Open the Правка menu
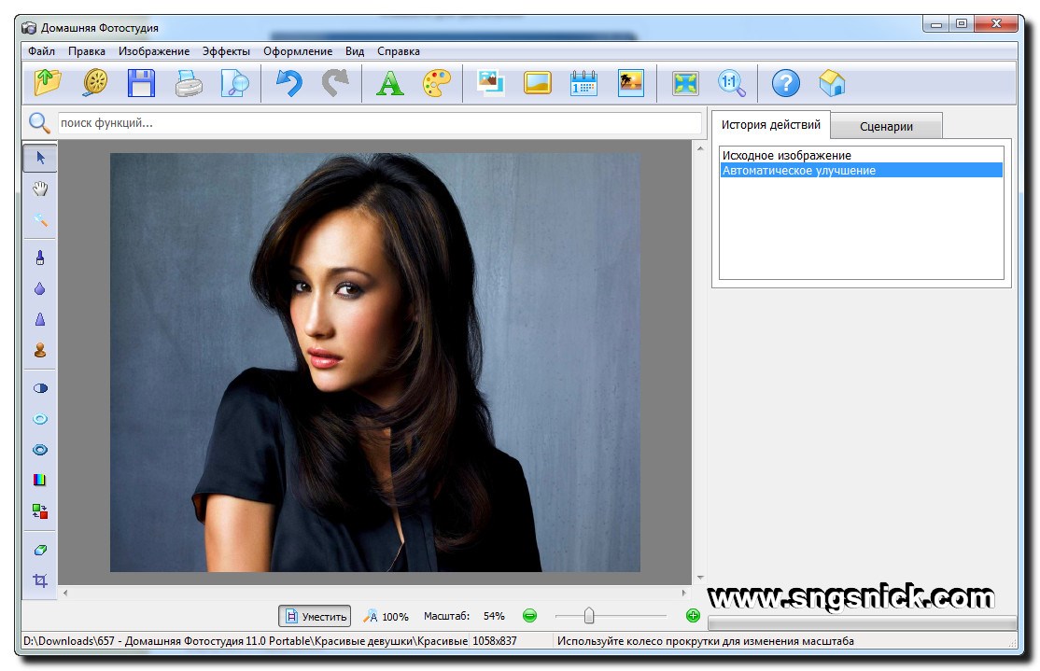Screen dimensions: 1040x671 pyautogui.click(x=86, y=51)
